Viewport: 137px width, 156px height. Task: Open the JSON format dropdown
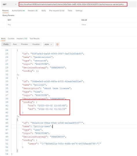(x=48, y=44)
